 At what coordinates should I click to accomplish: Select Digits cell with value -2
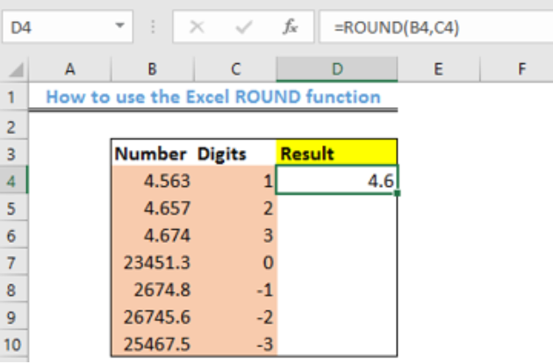pos(235,317)
